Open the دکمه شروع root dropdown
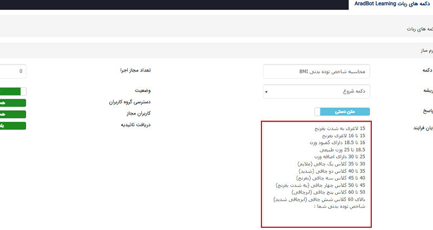 tap(317, 91)
